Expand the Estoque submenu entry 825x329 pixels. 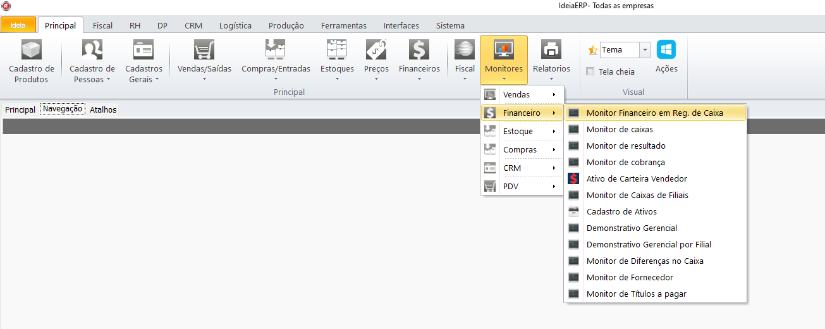(522, 132)
